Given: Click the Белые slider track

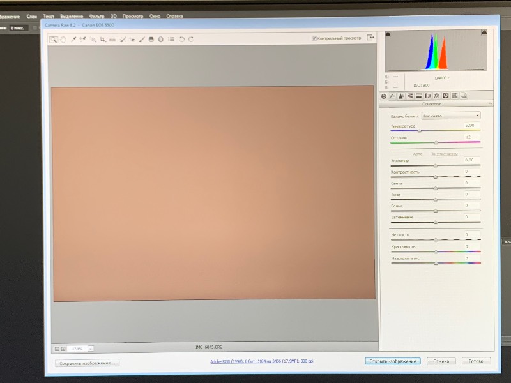Looking at the screenshot, I should point(436,211).
